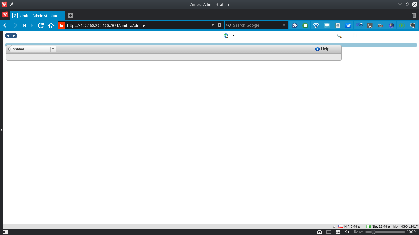Open the Zimbra search type globe icon
Image resolution: width=419 pixels, height=235 pixels.
(x=226, y=36)
